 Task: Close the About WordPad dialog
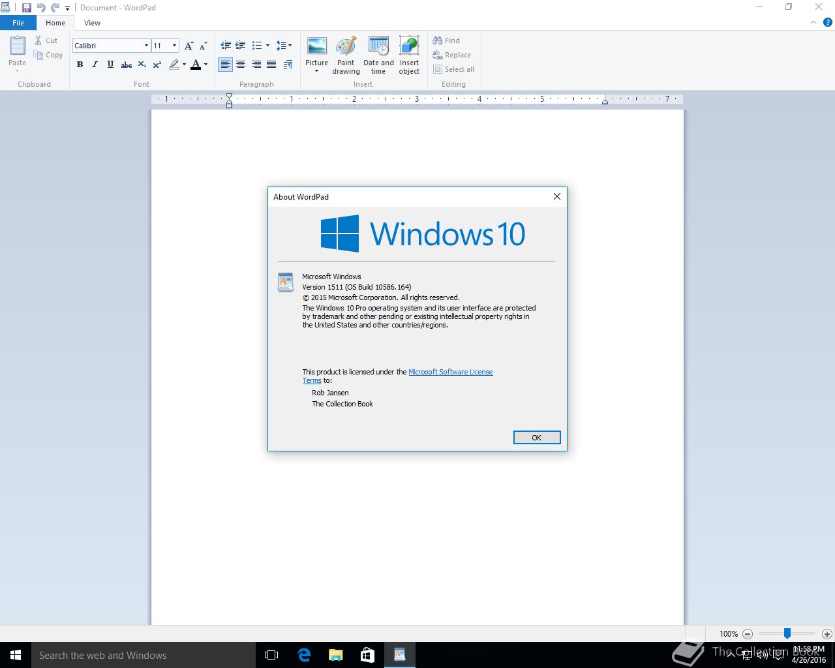[557, 196]
